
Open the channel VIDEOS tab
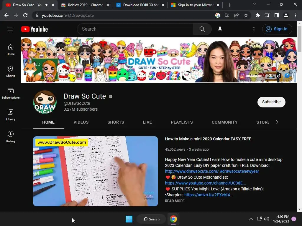(x=81, y=122)
